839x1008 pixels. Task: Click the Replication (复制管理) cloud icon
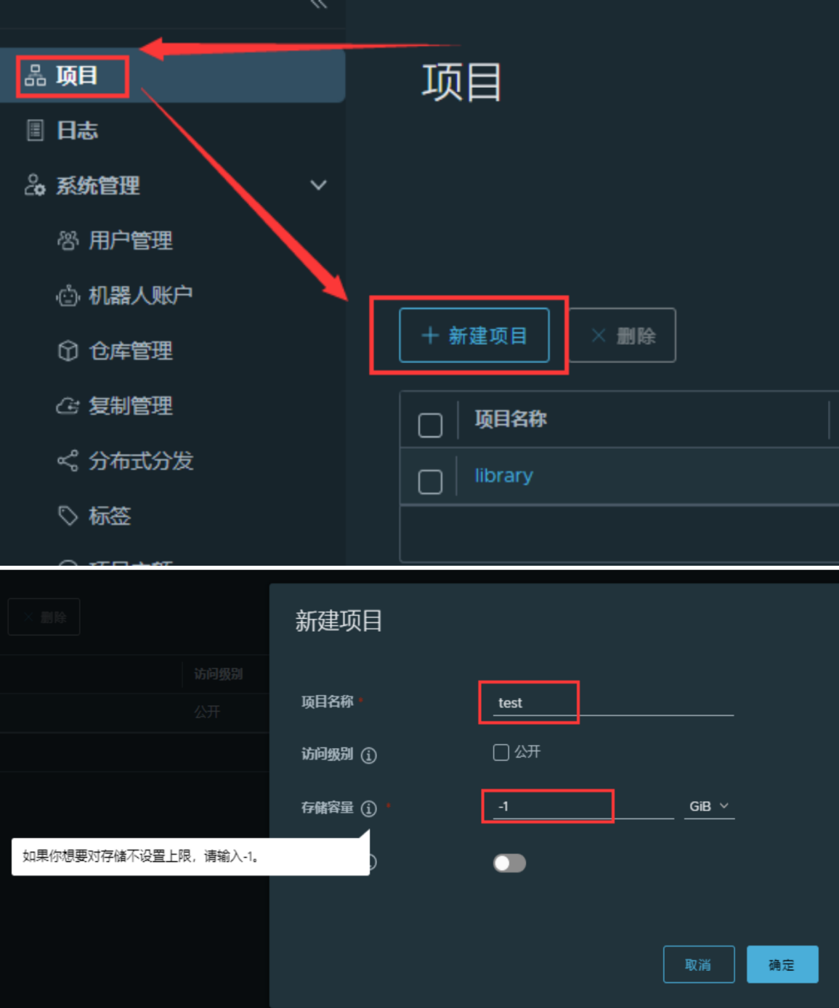tap(68, 406)
